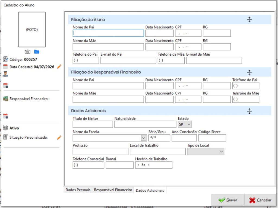This screenshot has height=208, width=278.
Task: Click the Naturalidade field
Action: click(x=145, y=124)
